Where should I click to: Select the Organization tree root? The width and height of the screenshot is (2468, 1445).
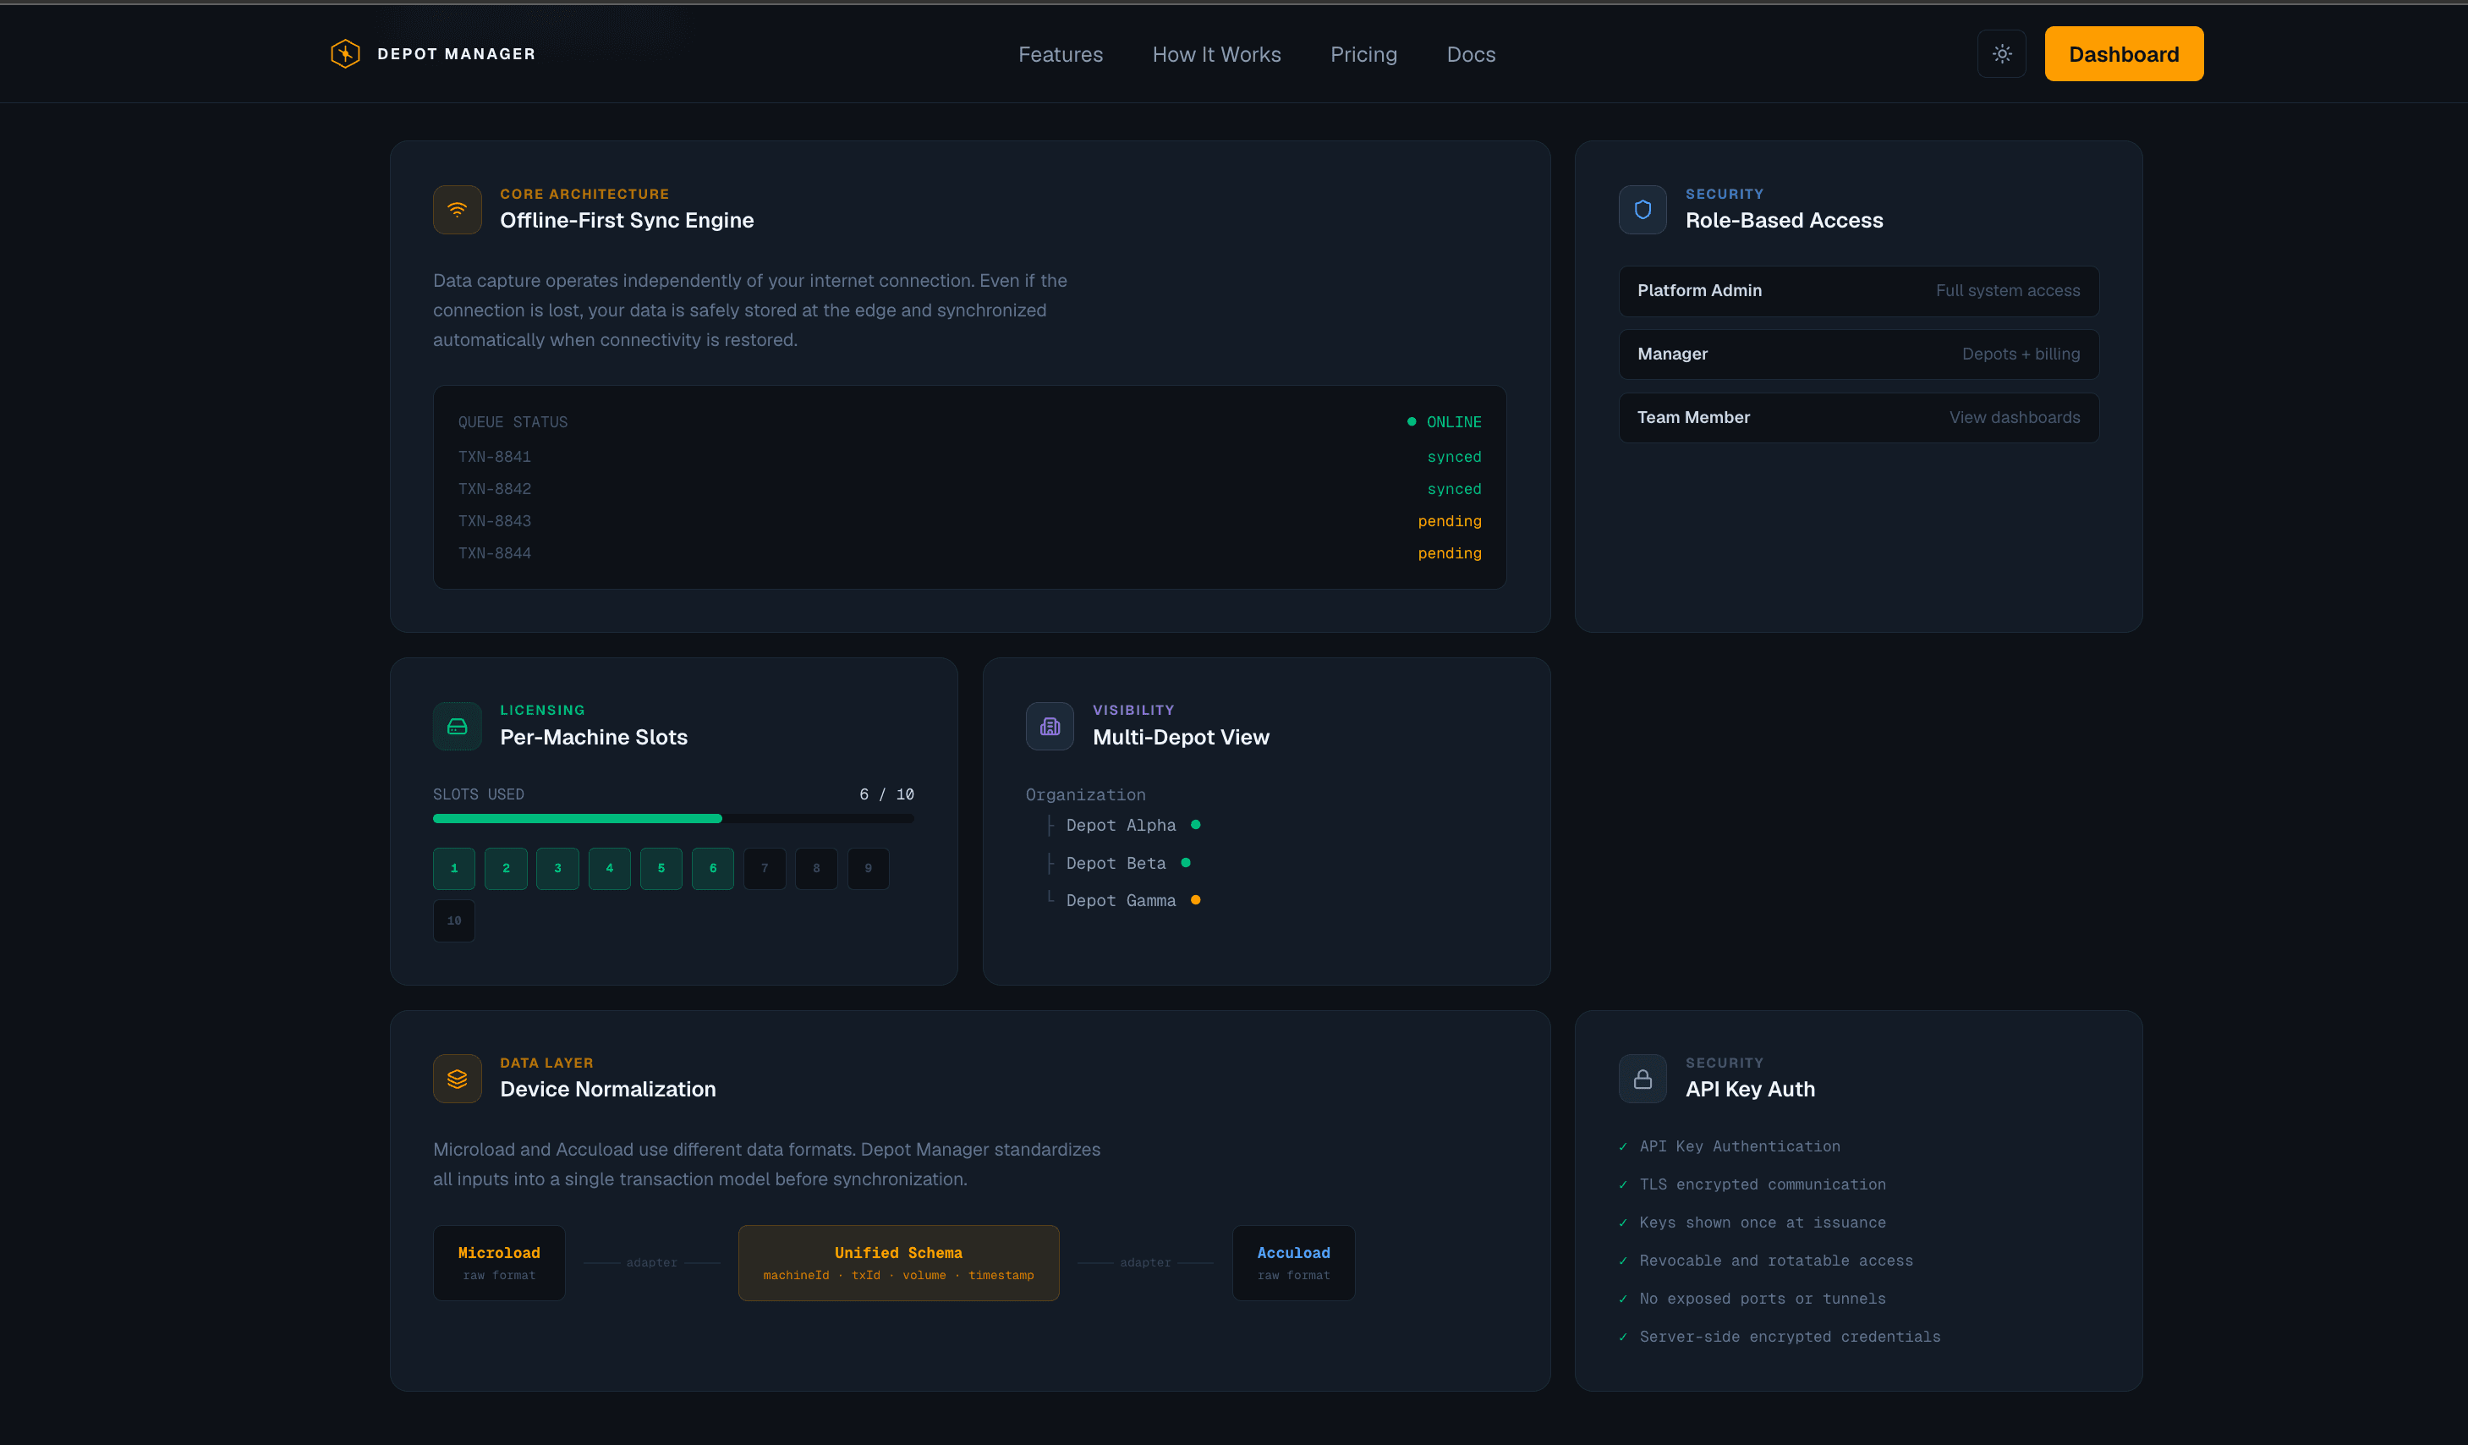[1085, 794]
